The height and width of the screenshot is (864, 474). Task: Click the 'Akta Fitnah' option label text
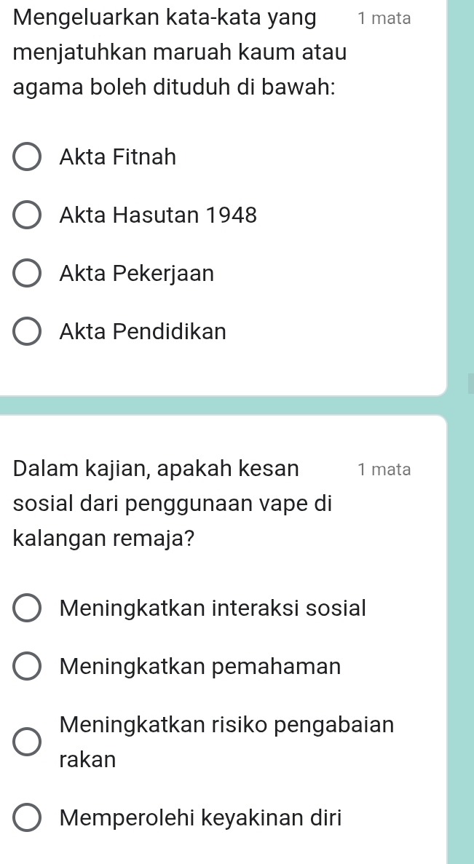click(119, 156)
